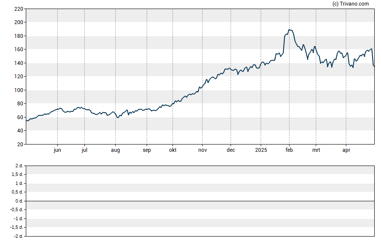Click the 'nov' month label
382x243 pixels.
(x=203, y=150)
